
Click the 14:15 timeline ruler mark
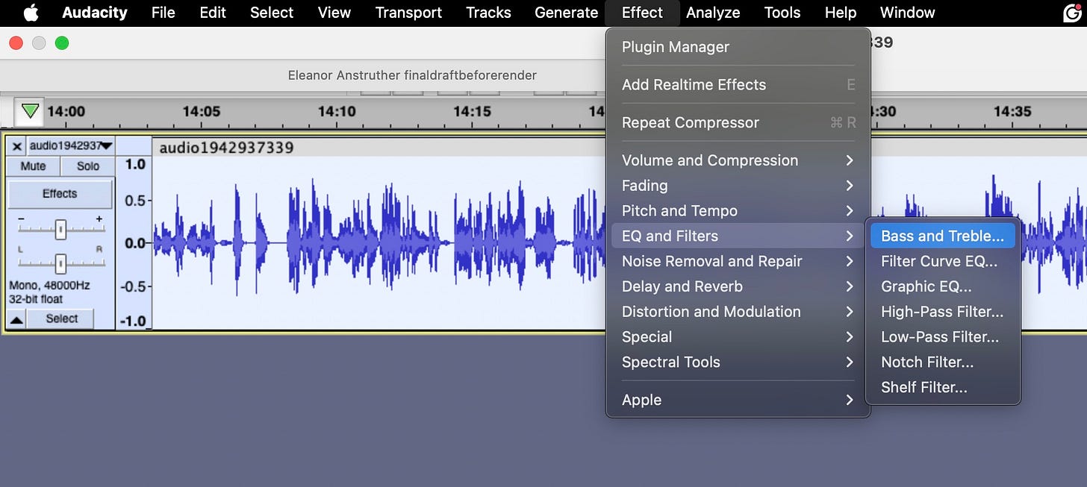point(472,112)
